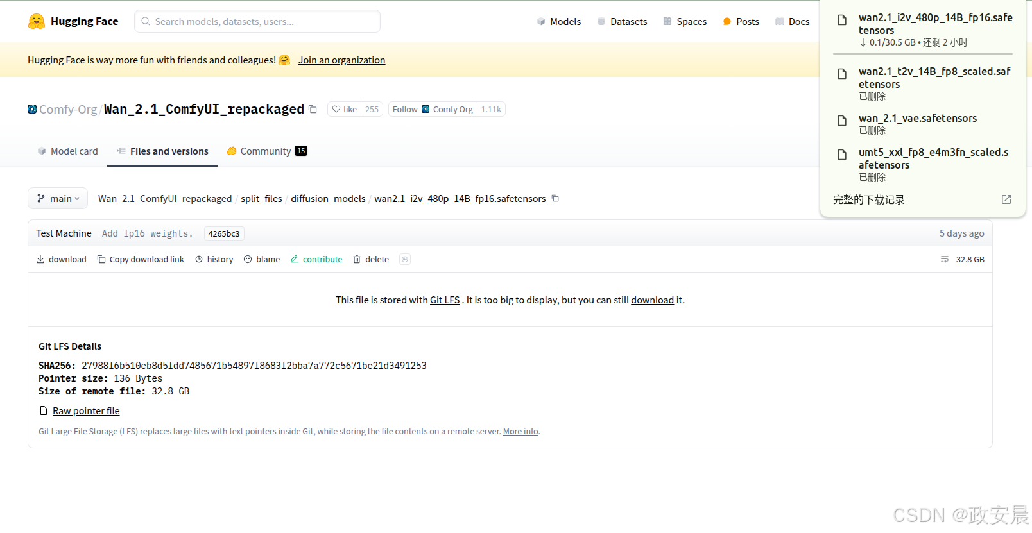The width and height of the screenshot is (1032, 533).
Task: Open Posts in the top navigation
Action: click(x=741, y=21)
